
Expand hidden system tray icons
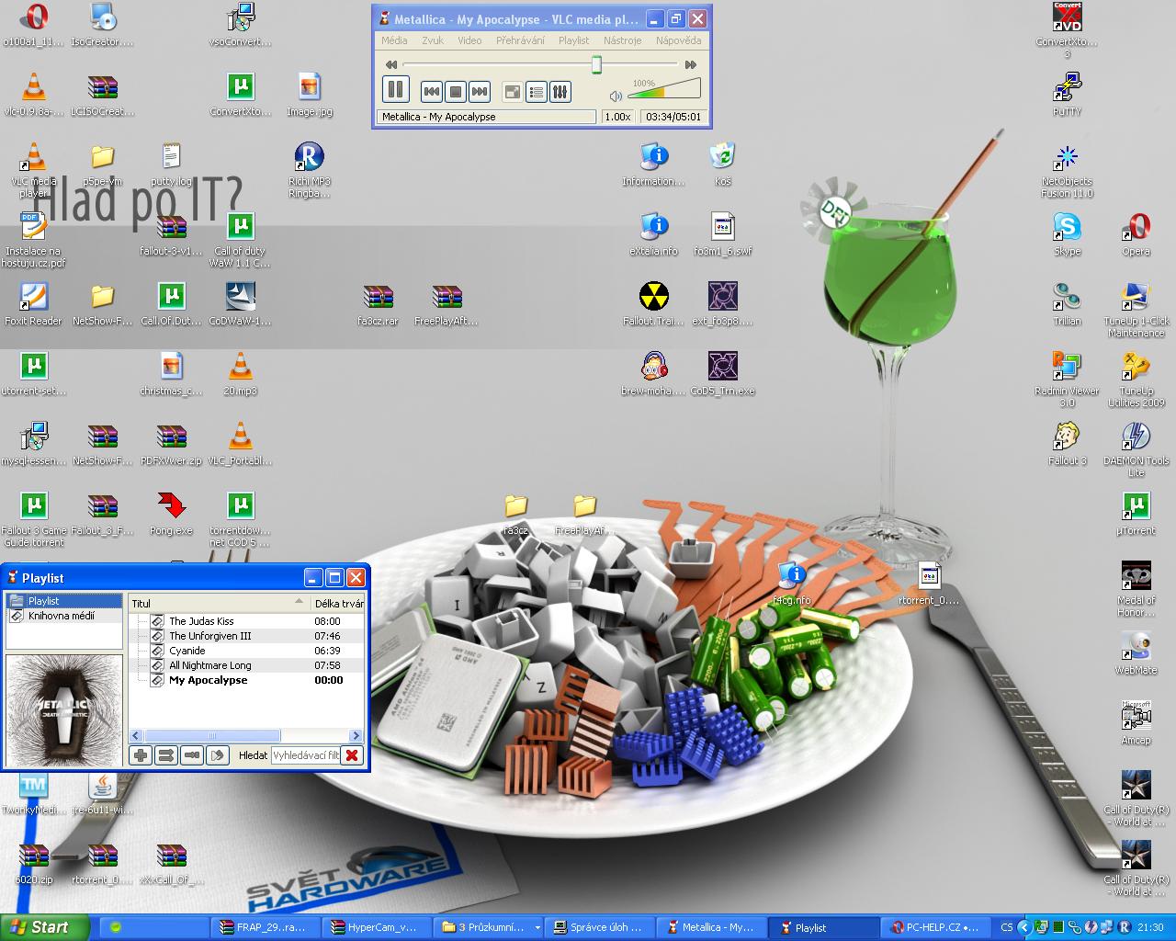click(x=1023, y=927)
